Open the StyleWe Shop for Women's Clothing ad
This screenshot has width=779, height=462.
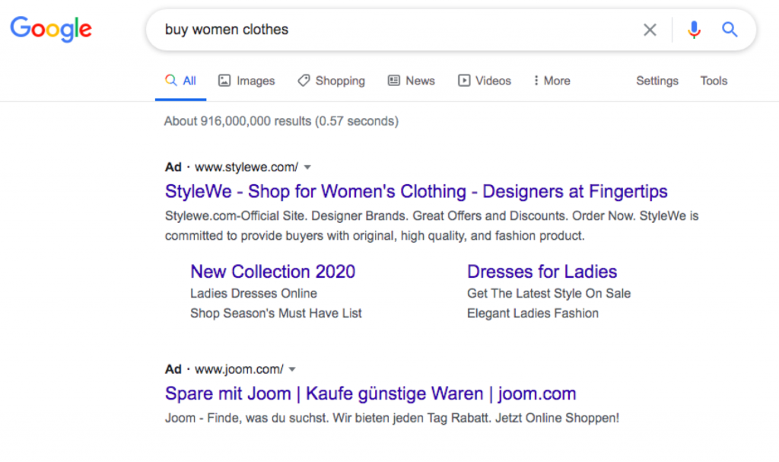click(416, 191)
